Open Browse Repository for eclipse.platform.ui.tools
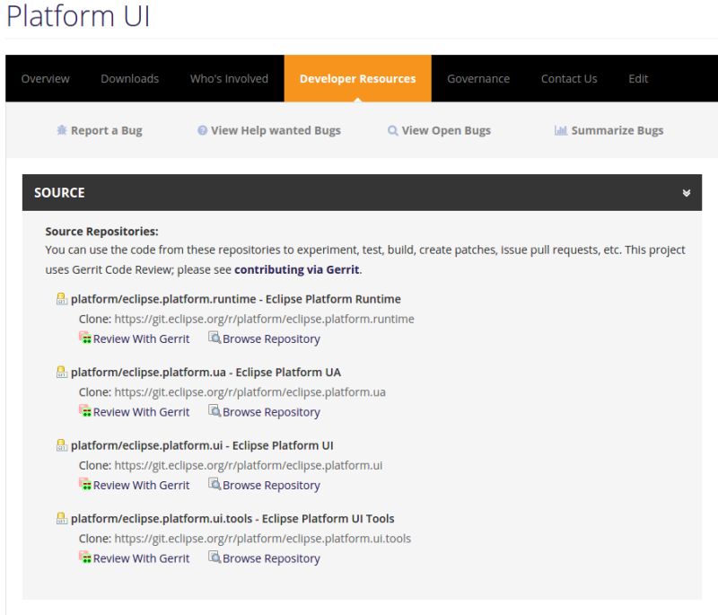 [x=268, y=558]
